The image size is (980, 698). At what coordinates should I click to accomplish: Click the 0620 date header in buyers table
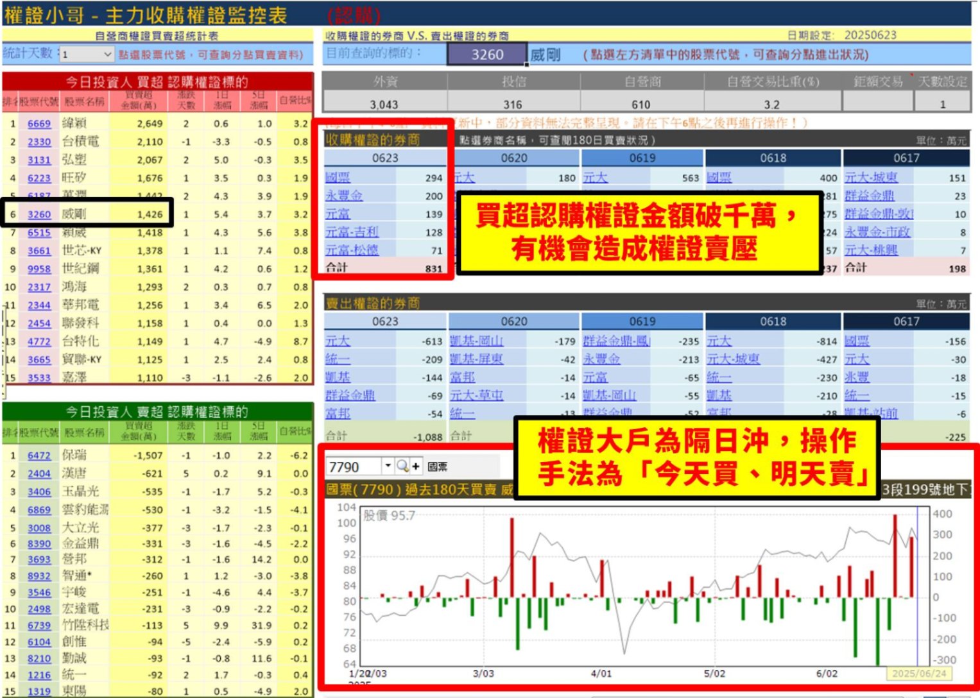[x=514, y=158]
